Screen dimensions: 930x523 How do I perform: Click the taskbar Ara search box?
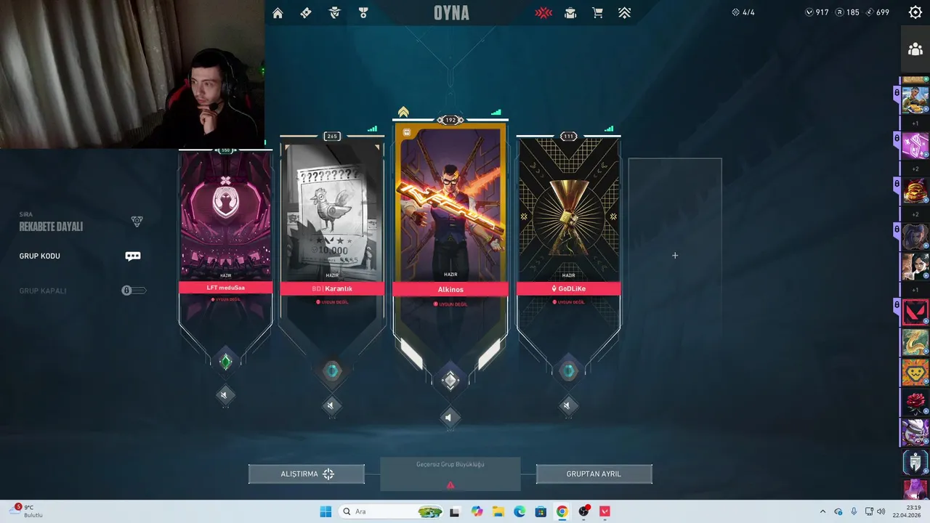coord(392,511)
